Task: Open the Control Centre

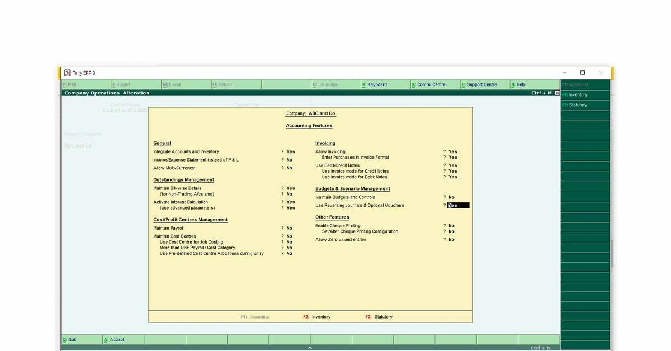Action: point(431,84)
